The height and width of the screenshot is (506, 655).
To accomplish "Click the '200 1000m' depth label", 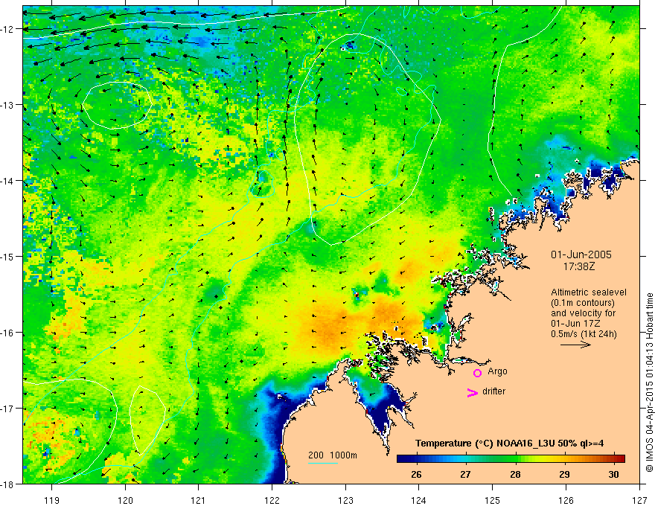I will pos(333,455).
